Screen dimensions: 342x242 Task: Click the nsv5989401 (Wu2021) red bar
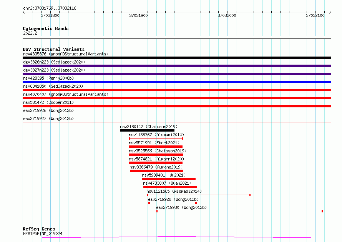pyautogui.click(x=169, y=179)
